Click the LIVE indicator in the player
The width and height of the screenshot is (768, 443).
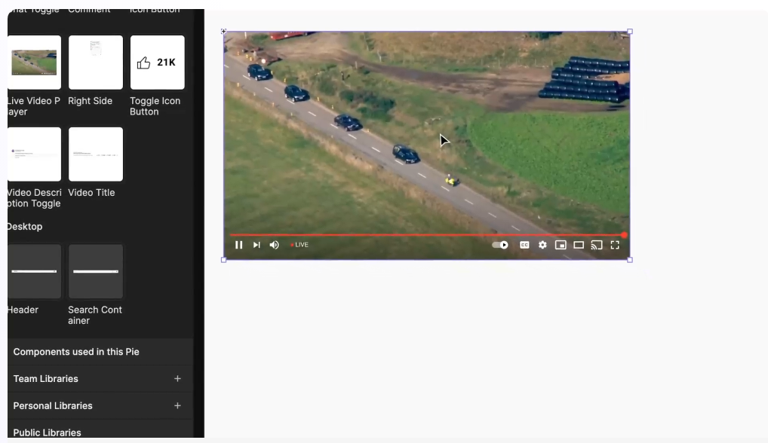coord(300,245)
